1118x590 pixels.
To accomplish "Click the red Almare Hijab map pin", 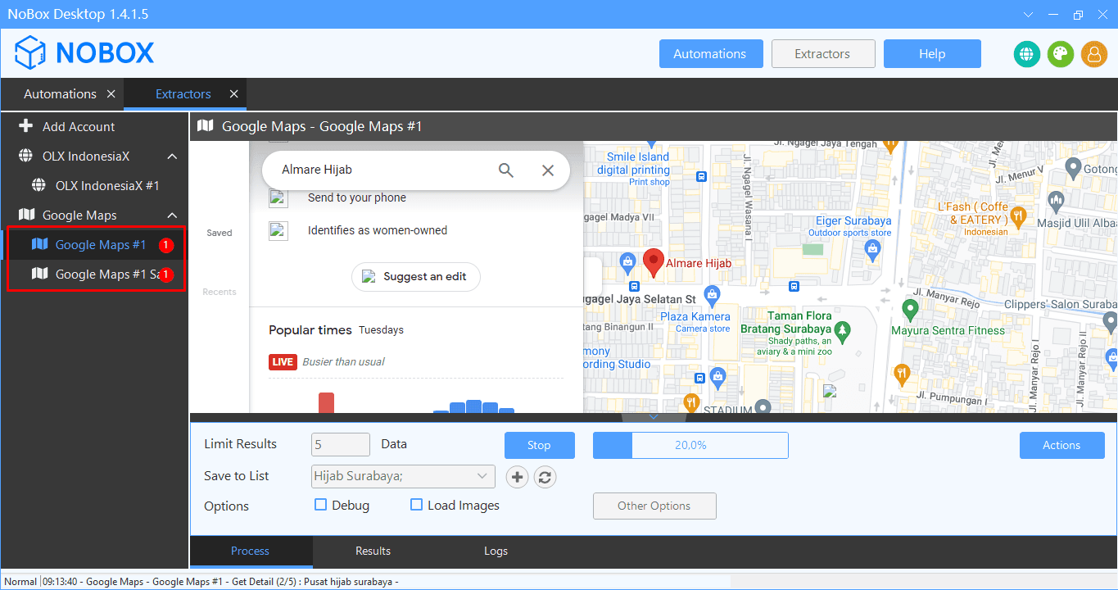I will point(653,262).
